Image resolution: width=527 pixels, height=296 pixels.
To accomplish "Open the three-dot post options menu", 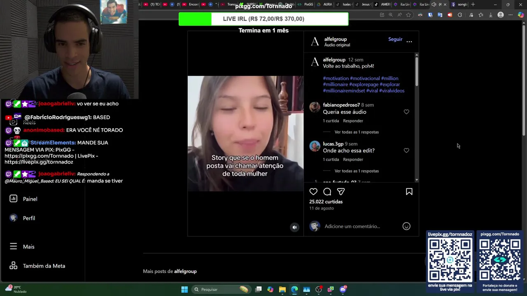I will coord(409,42).
